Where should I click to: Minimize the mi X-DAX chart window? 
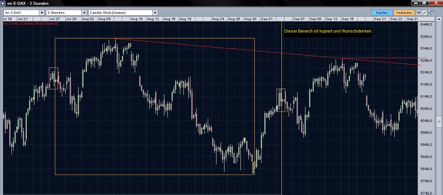[416, 2]
